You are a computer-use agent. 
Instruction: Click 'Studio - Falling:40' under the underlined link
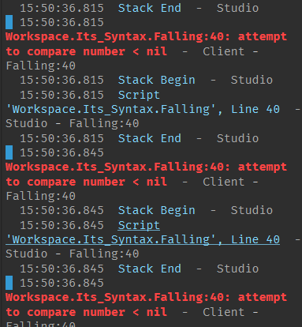[x=73, y=254]
